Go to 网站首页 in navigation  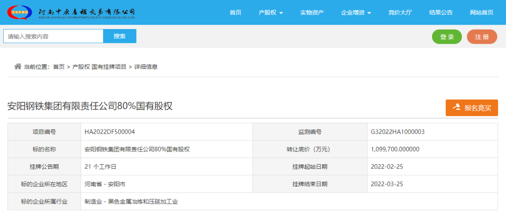pyautogui.click(x=482, y=13)
